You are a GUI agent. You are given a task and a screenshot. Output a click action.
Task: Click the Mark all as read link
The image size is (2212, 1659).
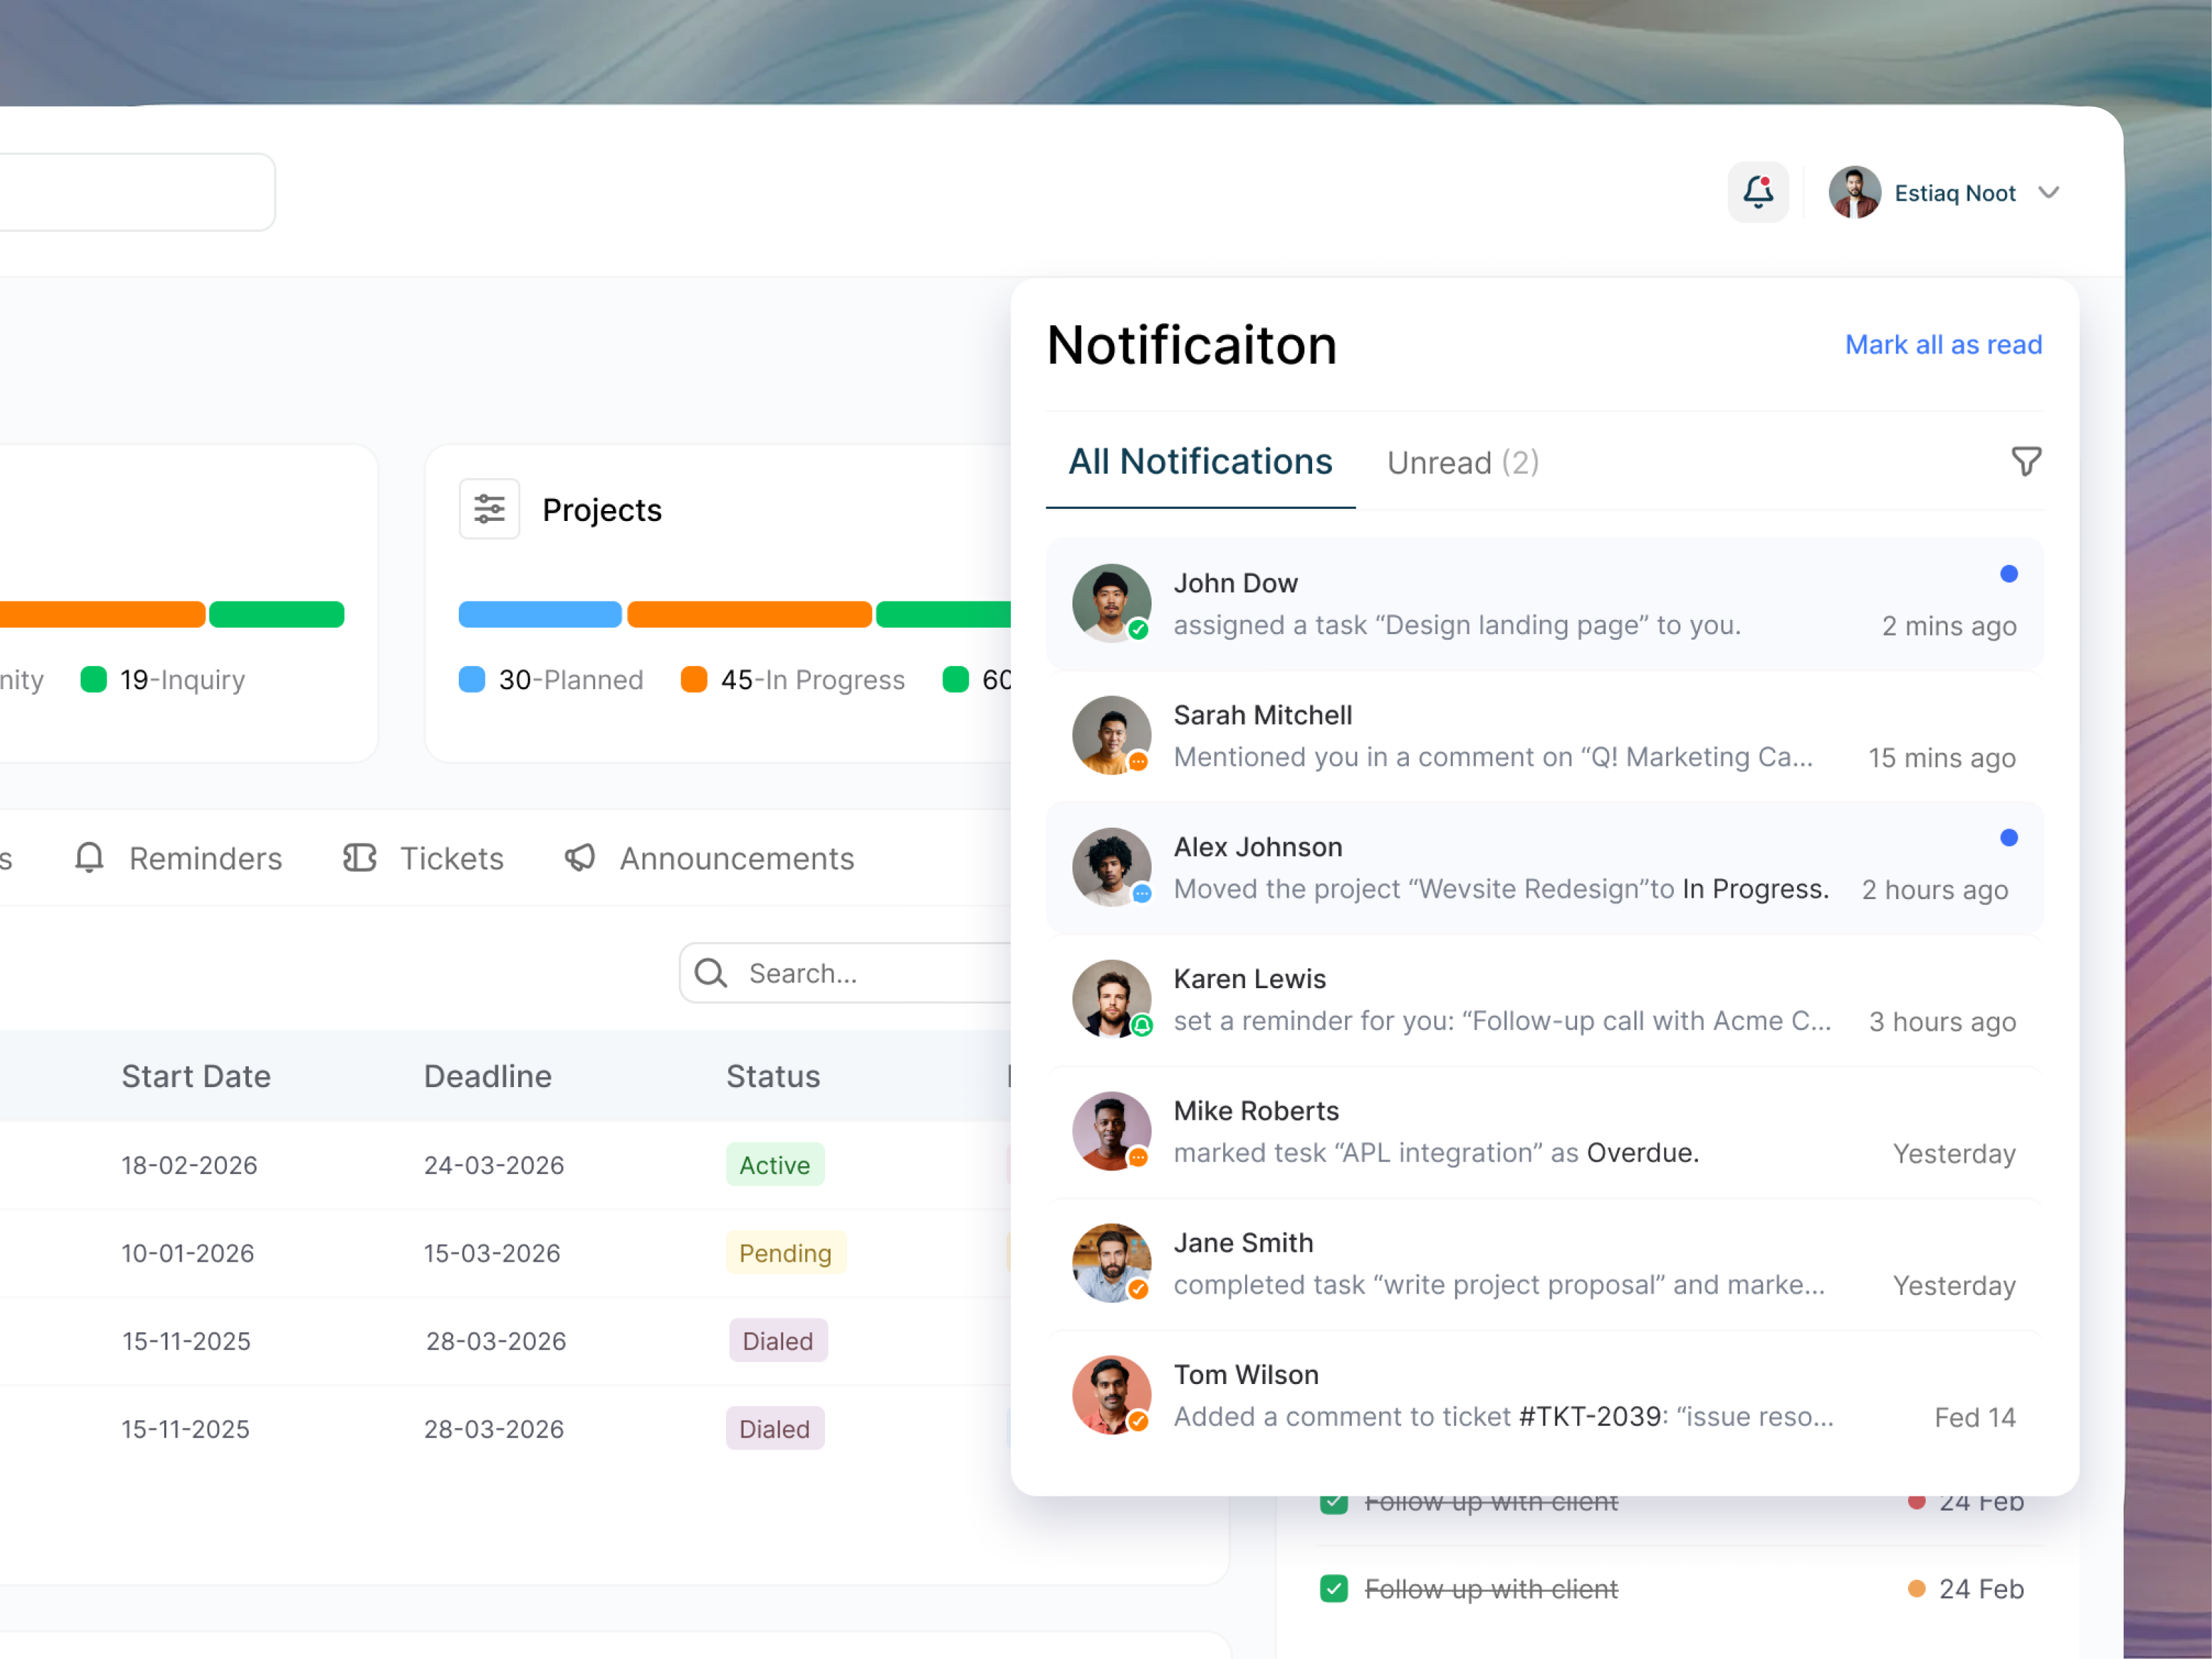[x=1943, y=344]
